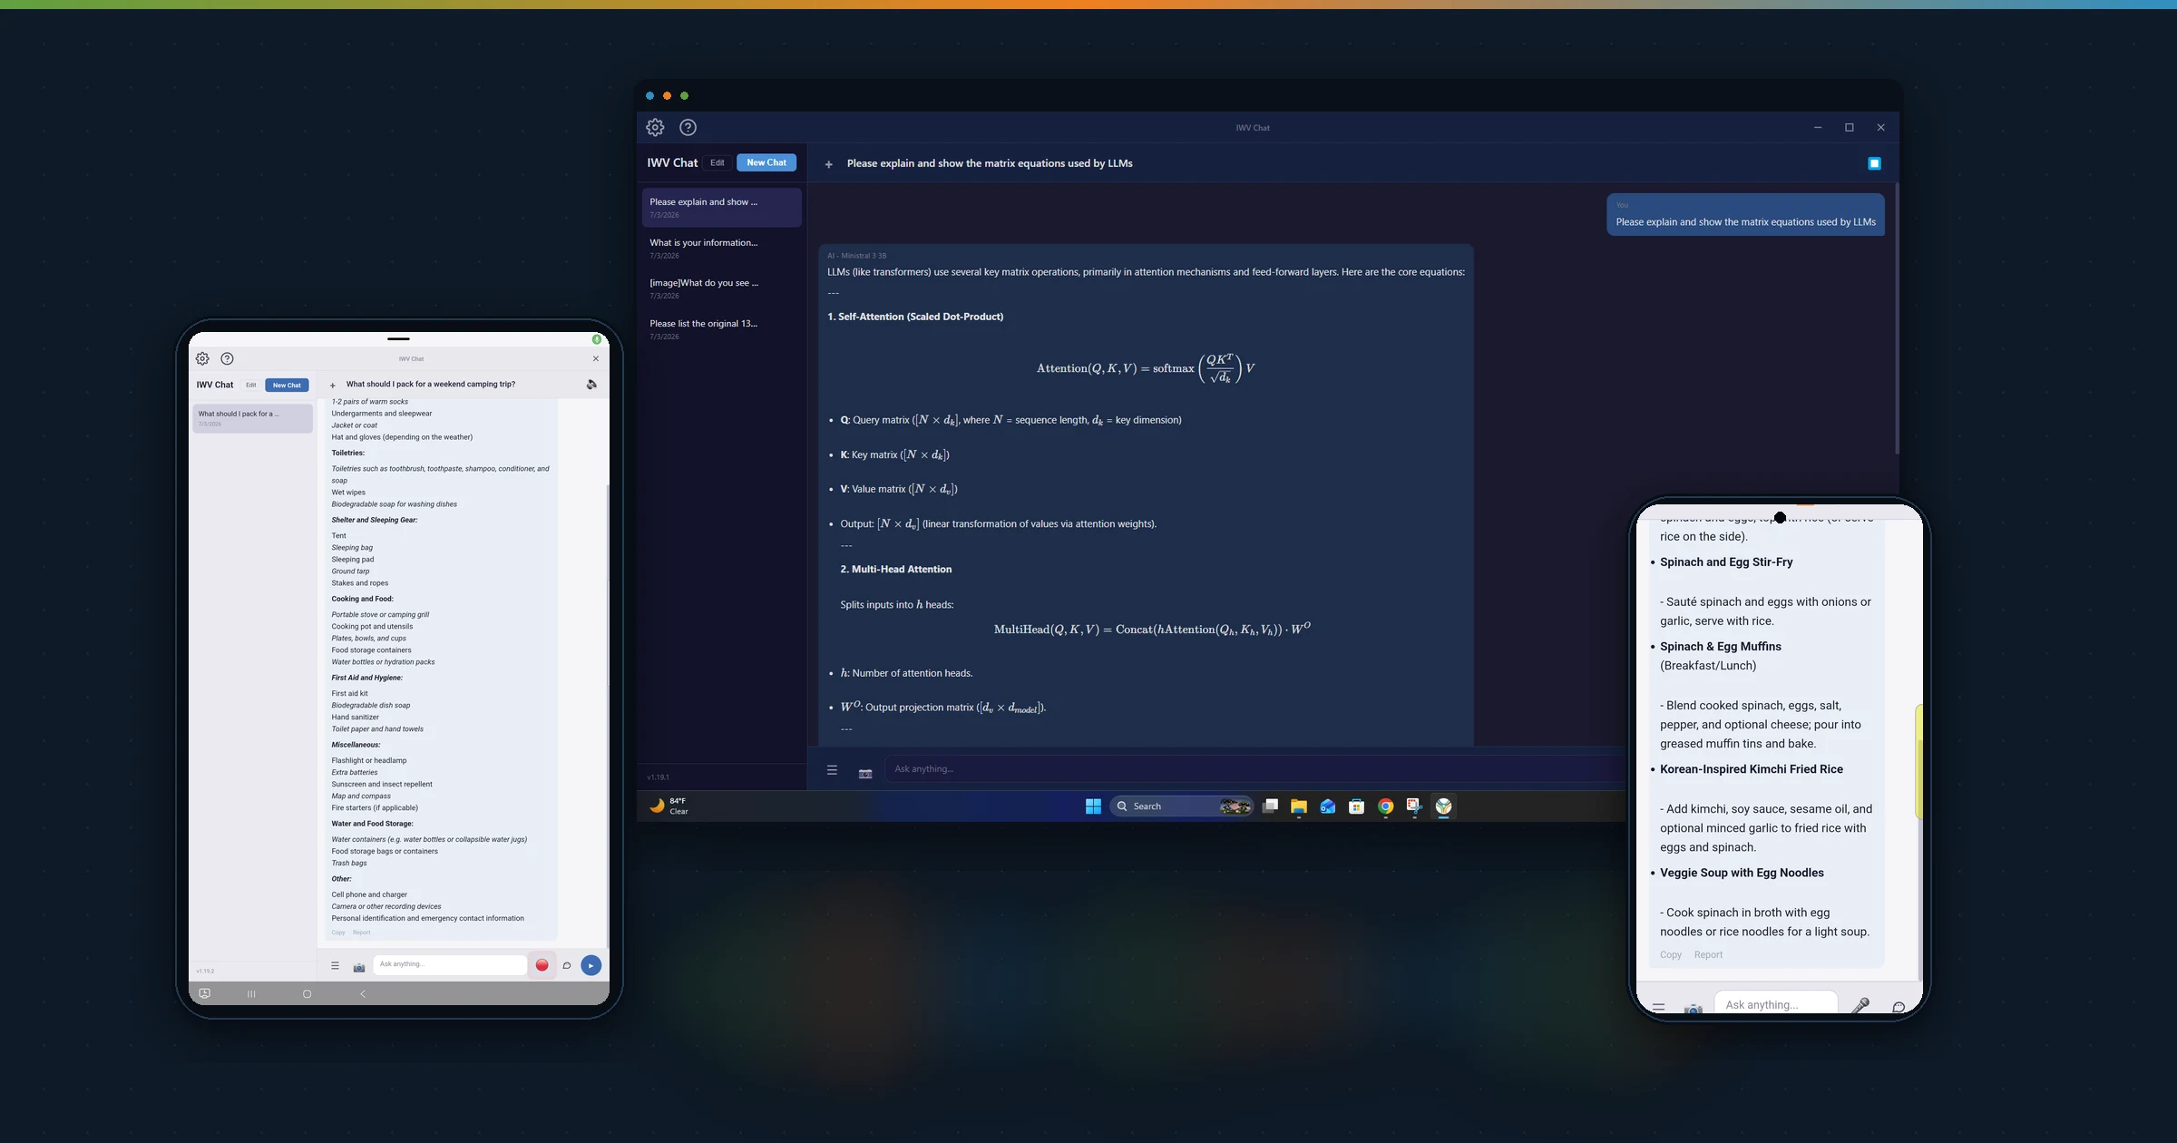The height and width of the screenshot is (1143, 2177).
Task: Tap the Android recent apps button on tablet
Action: click(251, 994)
